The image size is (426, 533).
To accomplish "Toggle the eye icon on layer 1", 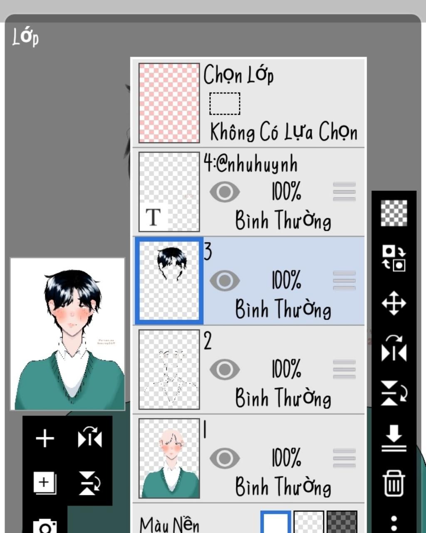I will (225, 458).
